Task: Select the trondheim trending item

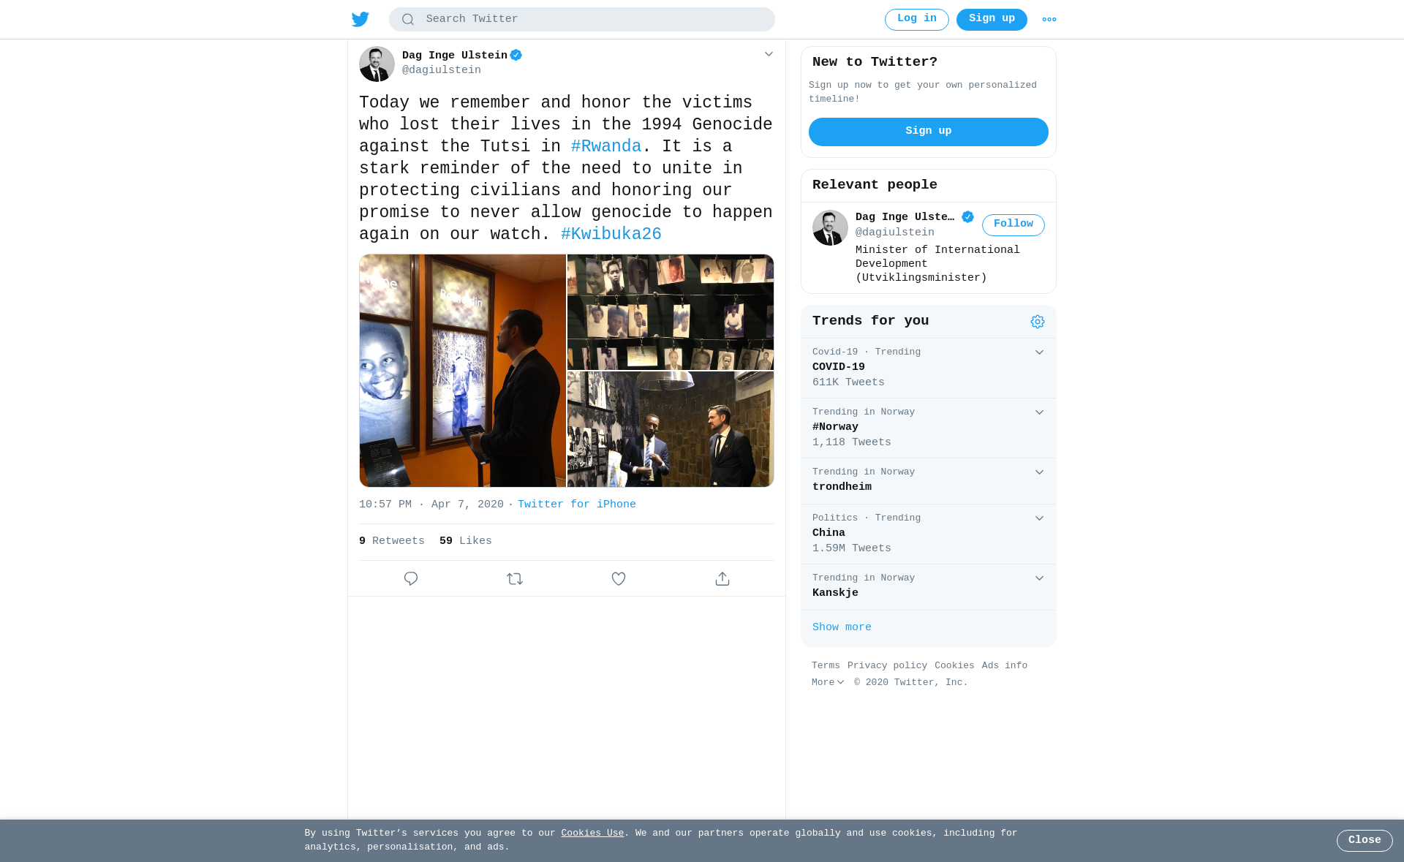Action: [x=929, y=481]
